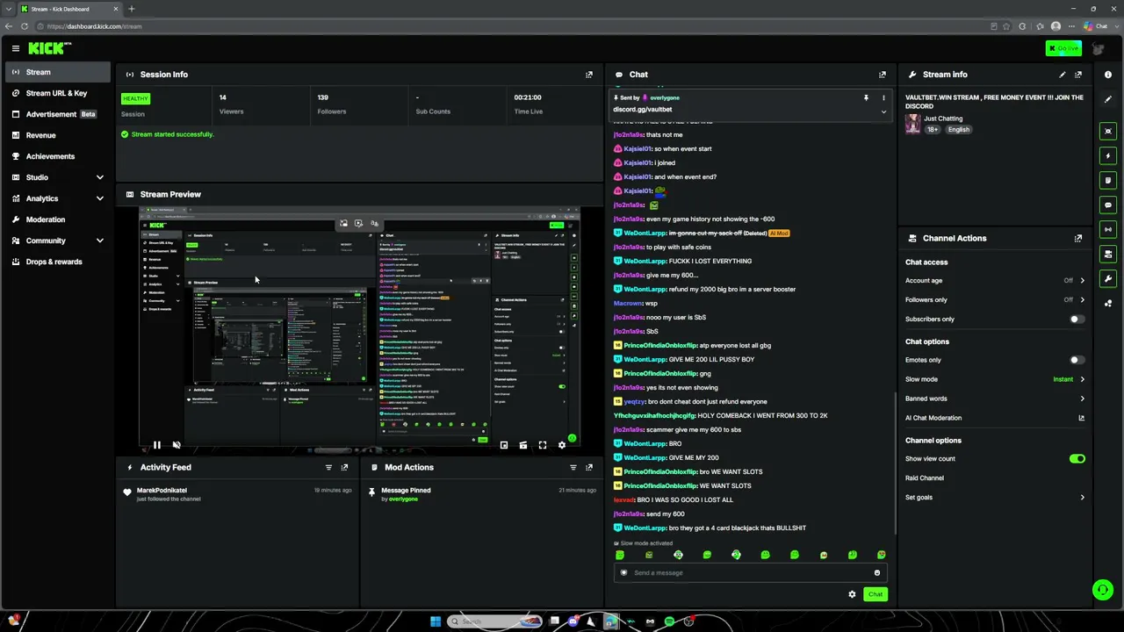
Task: Filter the Activity Feed list
Action: tap(329, 468)
